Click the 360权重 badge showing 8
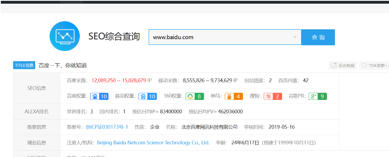 click(x=195, y=96)
